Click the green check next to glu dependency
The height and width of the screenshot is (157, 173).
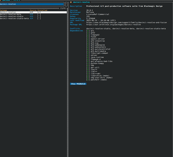coord(88,31)
